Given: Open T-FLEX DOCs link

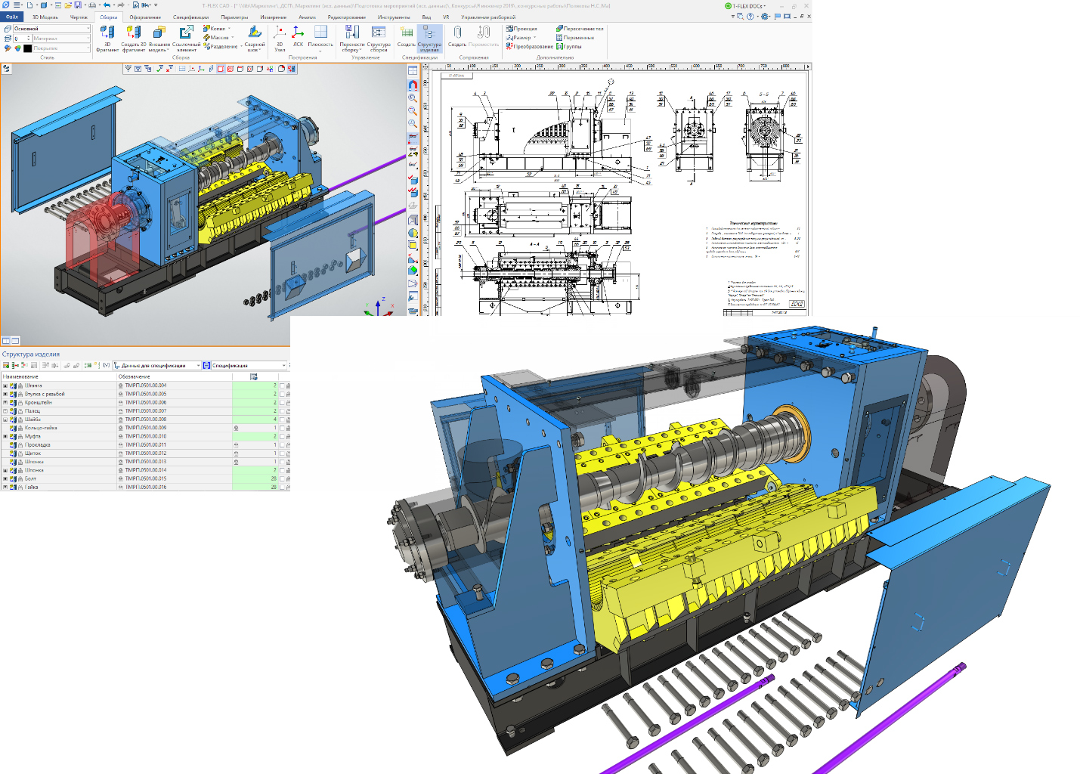Looking at the screenshot, I should (746, 5).
